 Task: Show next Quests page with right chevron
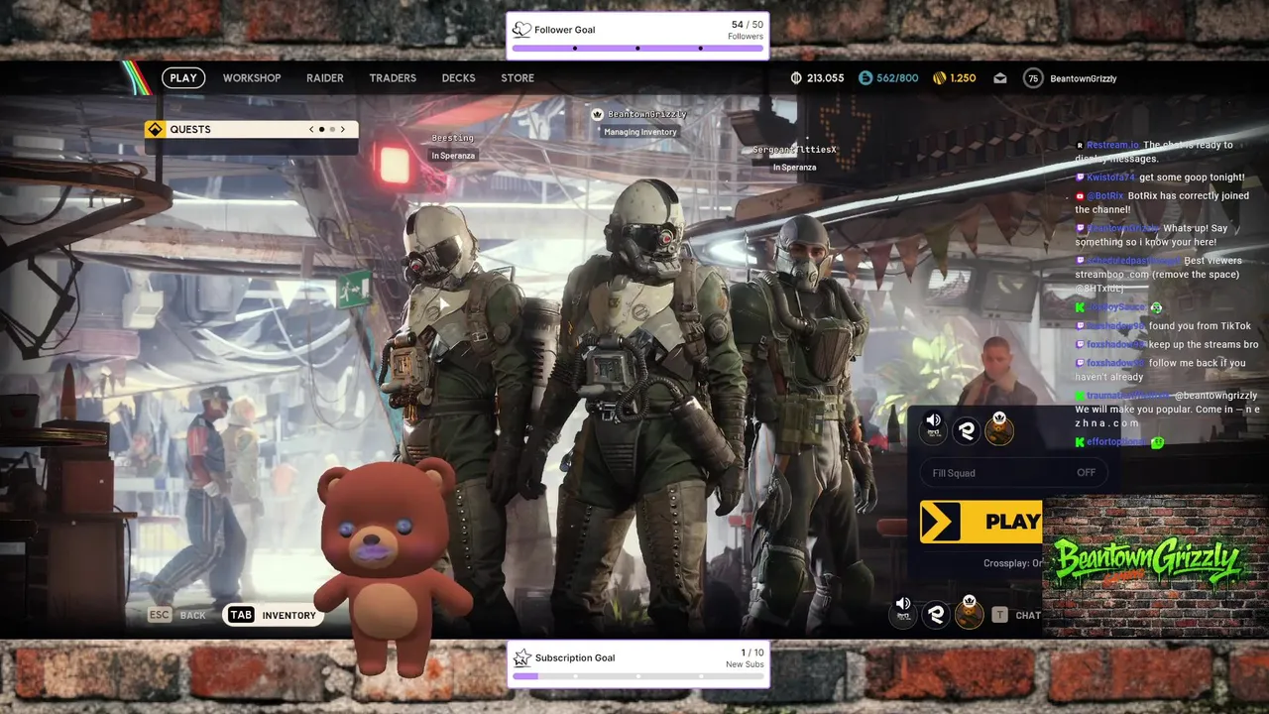[x=343, y=129]
